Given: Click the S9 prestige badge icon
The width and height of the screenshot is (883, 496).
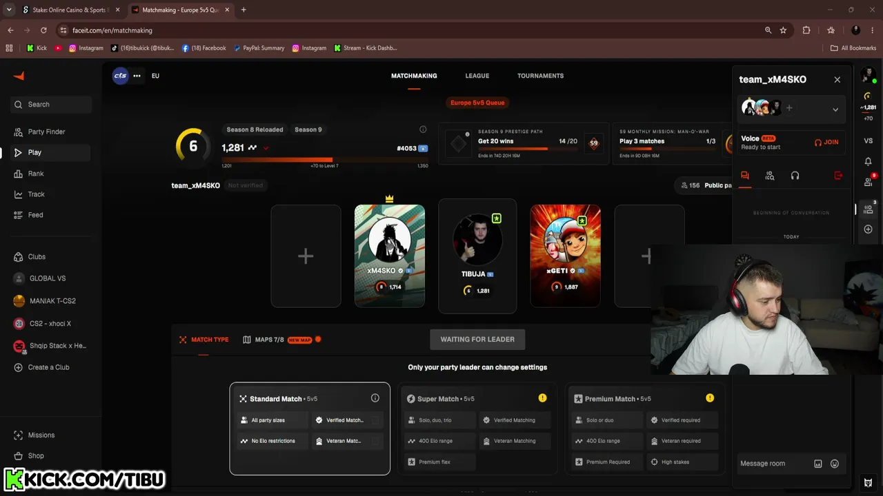Looking at the screenshot, I should [x=593, y=143].
